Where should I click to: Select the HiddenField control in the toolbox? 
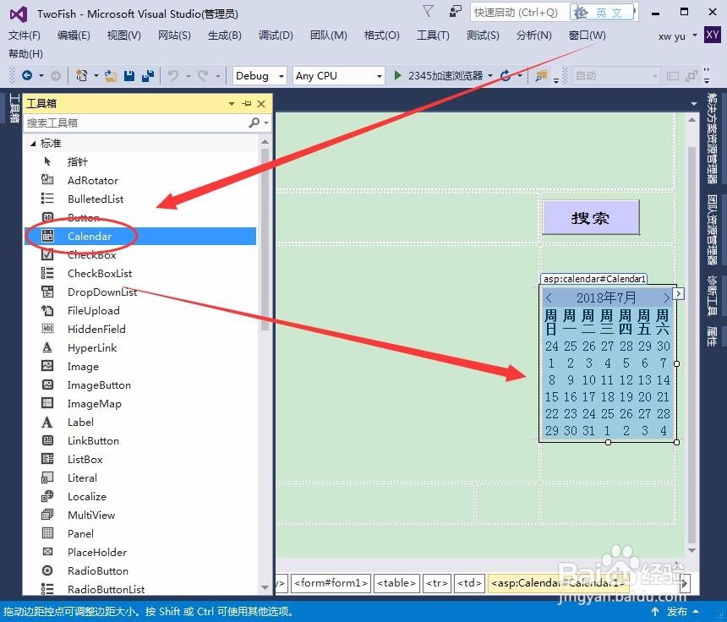point(139,329)
